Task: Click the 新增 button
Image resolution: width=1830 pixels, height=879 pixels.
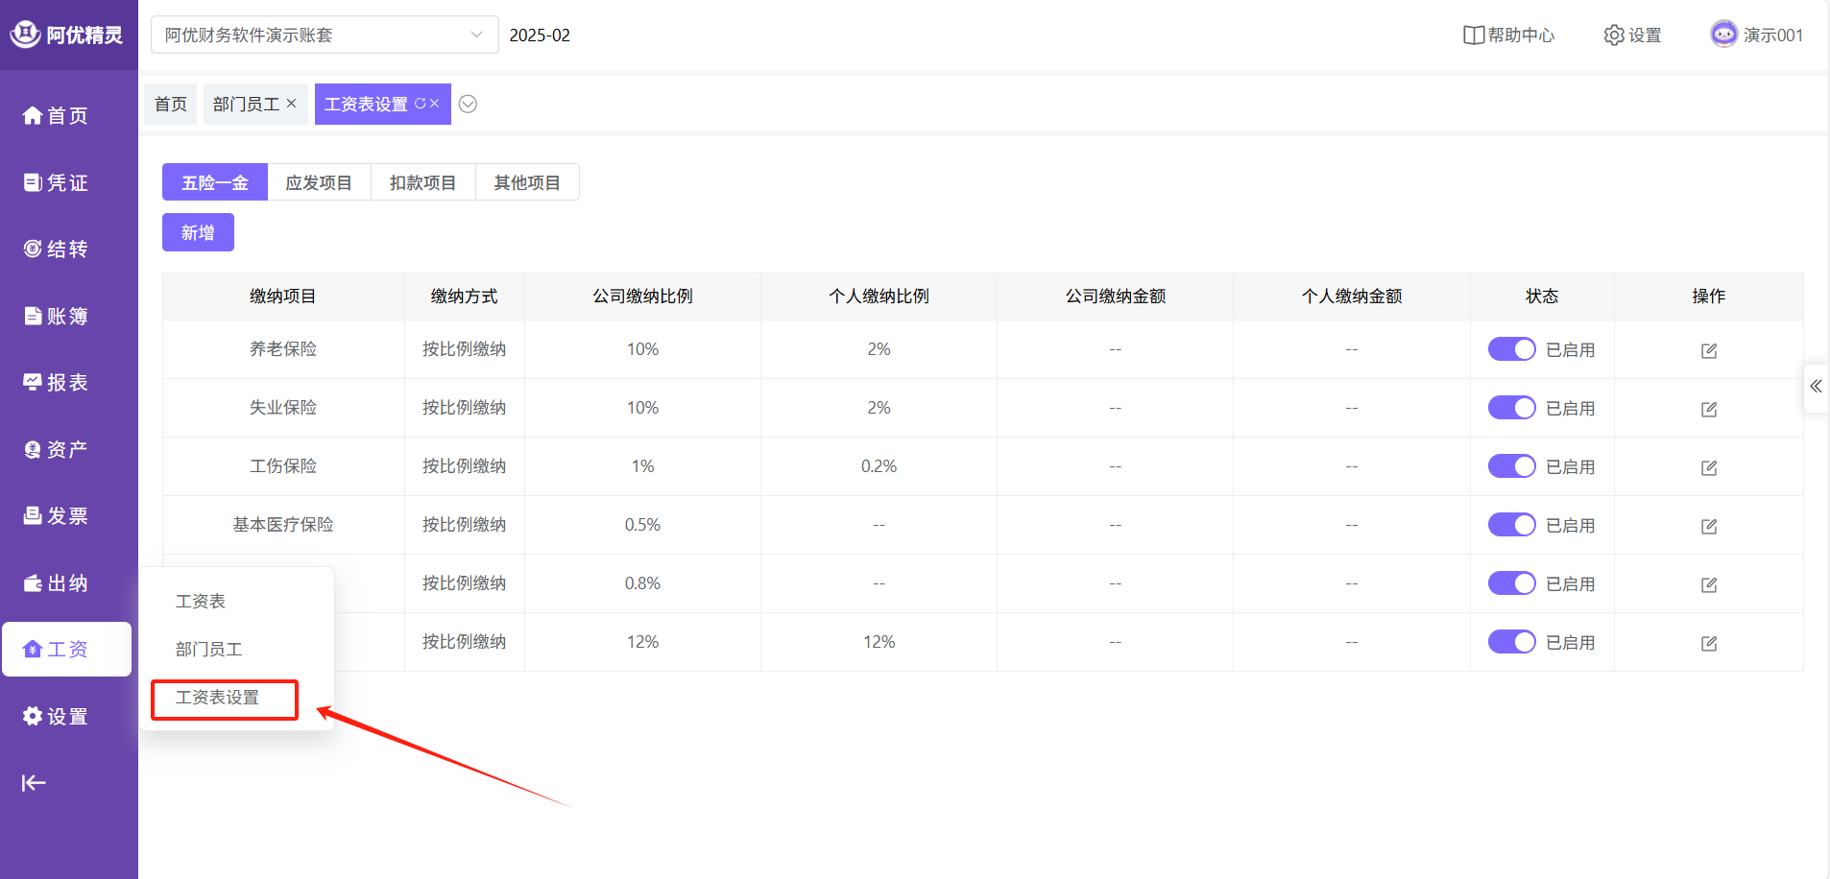Action: 198,232
